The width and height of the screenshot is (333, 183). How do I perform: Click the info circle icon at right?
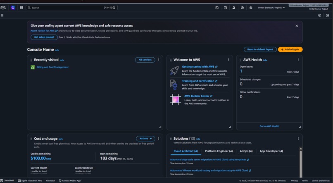[320, 15]
